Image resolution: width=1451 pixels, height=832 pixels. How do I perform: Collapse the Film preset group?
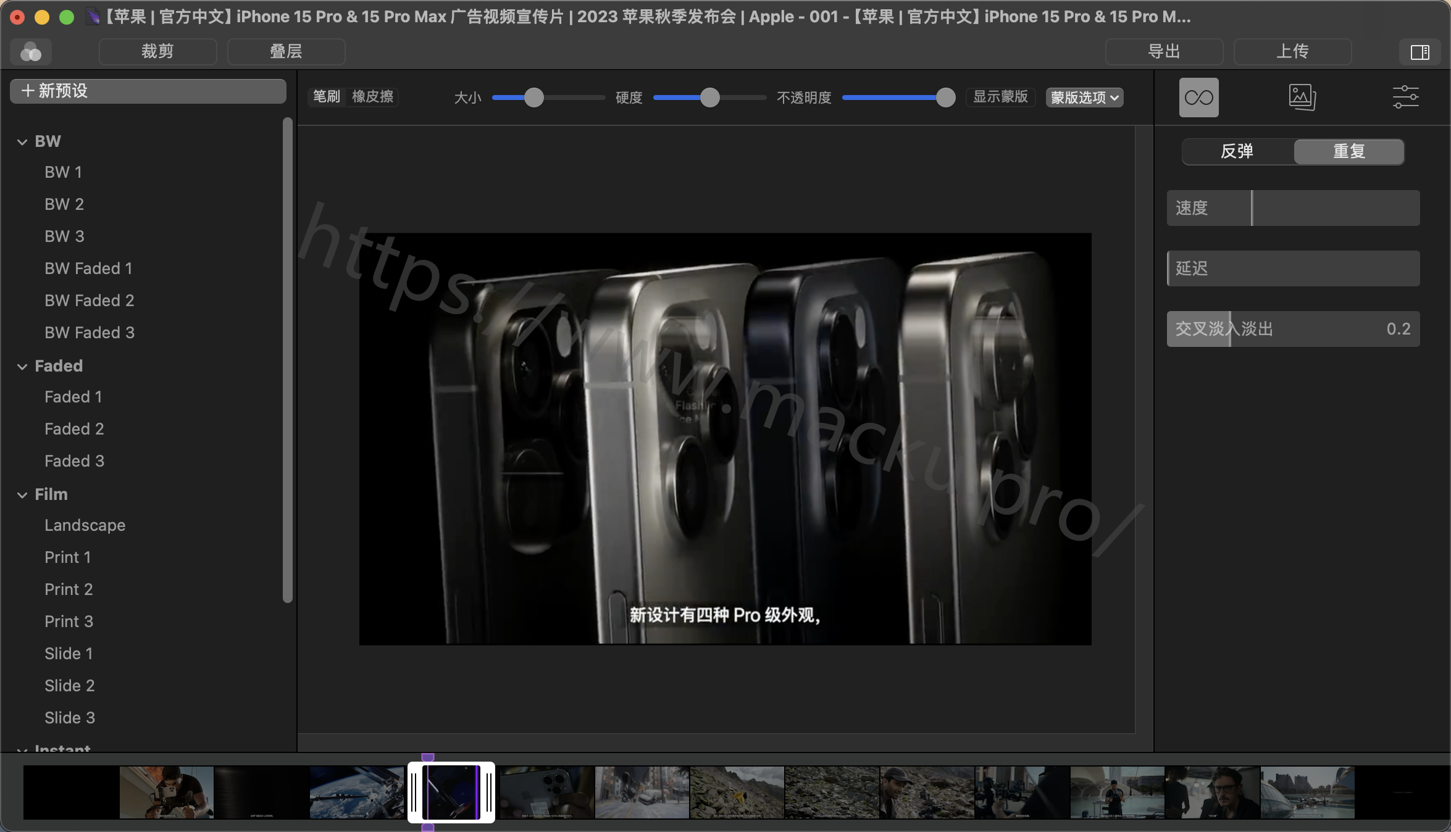22,495
